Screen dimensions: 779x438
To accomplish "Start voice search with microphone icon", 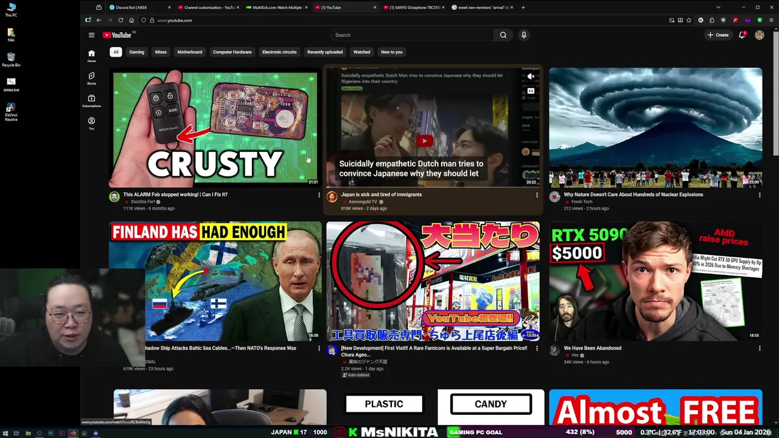I will click(x=523, y=35).
